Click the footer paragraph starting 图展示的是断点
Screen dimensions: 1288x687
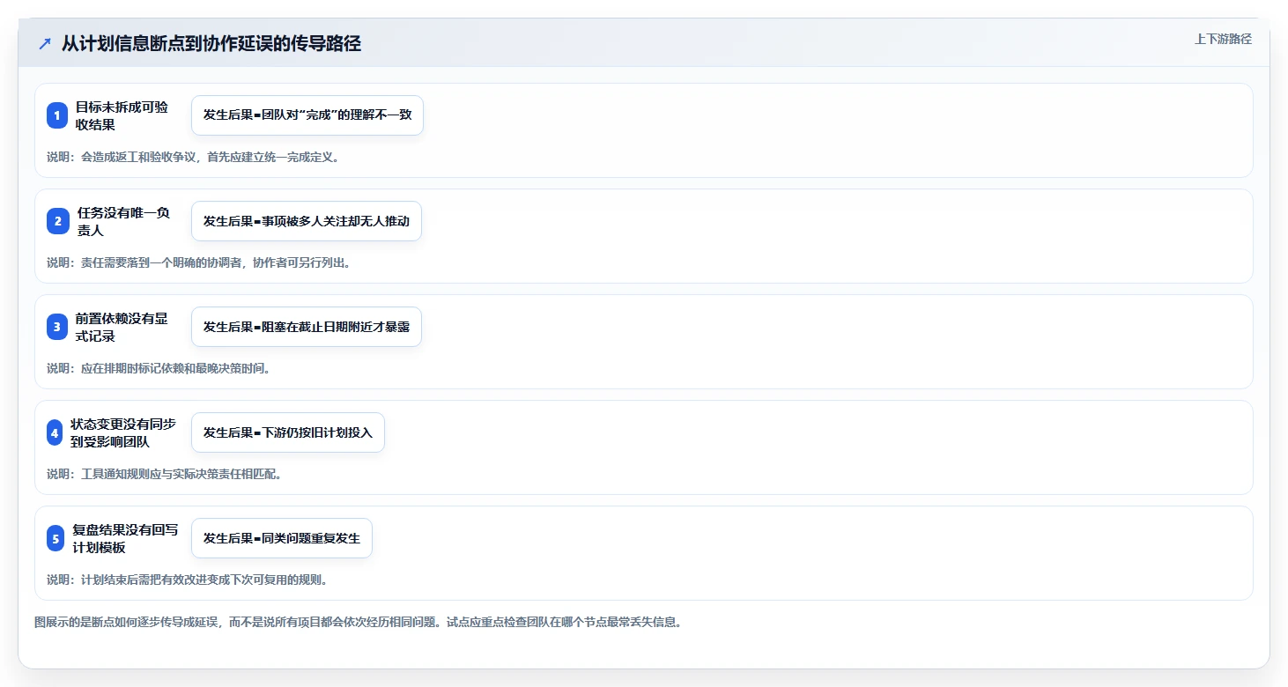pos(359,622)
